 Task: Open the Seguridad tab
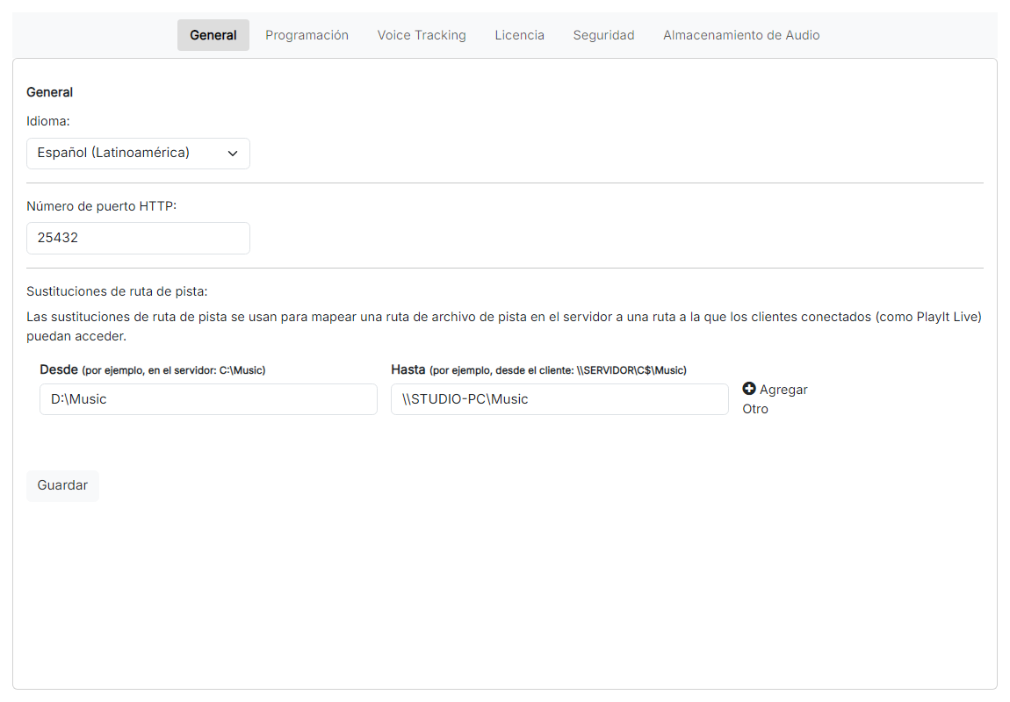coord(603,35)
